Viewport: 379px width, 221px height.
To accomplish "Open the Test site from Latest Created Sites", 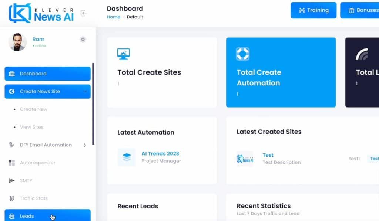I will click(268, 155).
